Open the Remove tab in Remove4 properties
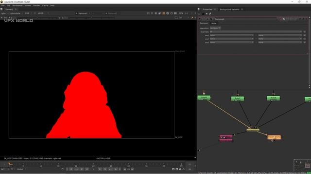Screen dimensions: 311x174 click(x=204, y=23)
